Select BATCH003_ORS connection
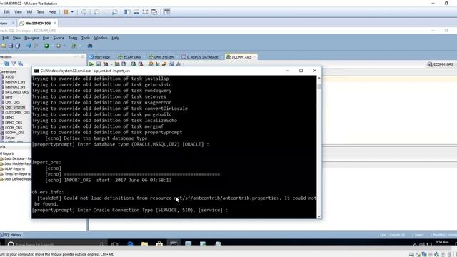The width and height of the screenshot is (457, 257). coord(16,92)
